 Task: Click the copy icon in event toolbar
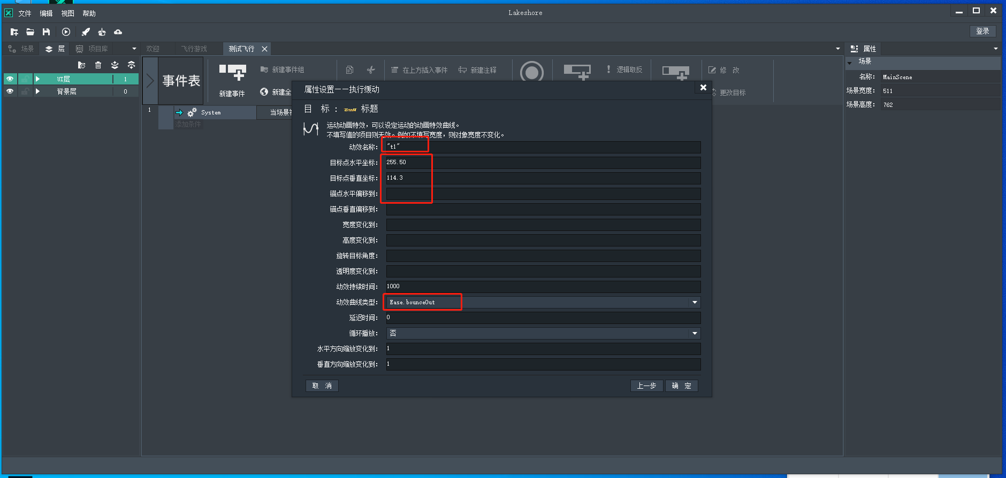pos(349,70)
